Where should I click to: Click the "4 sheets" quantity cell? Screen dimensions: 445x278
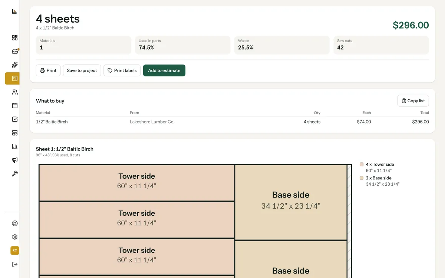point(312,122)
